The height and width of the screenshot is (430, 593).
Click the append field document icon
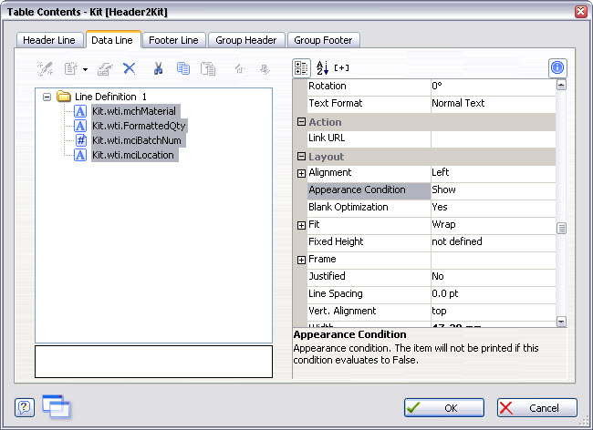(x=71, y=68)
